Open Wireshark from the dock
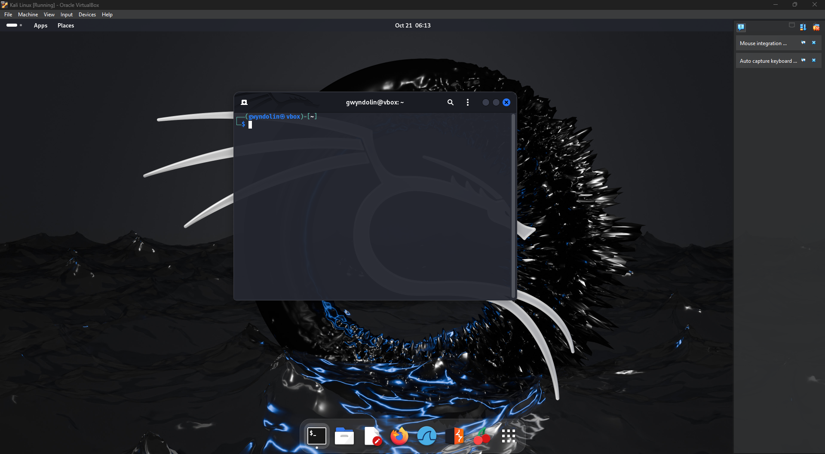This screenshot has width=825, height=454. [427, 436]
